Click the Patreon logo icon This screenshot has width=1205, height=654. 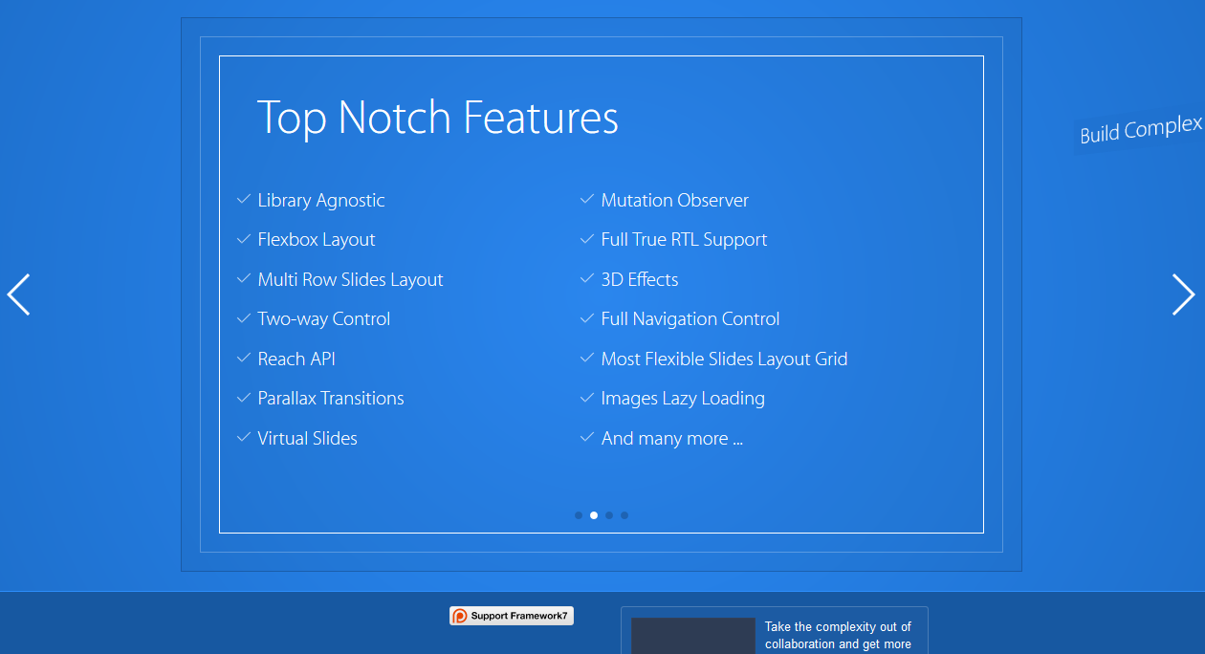click(460, 616)
